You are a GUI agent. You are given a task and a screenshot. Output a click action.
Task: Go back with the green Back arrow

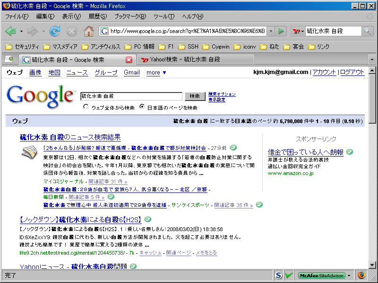coord(10,31)
